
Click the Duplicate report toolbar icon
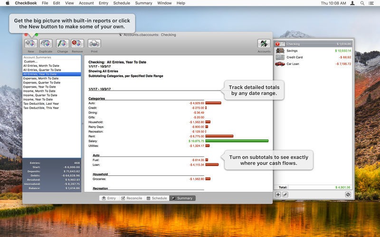click(x=46, y=44)
